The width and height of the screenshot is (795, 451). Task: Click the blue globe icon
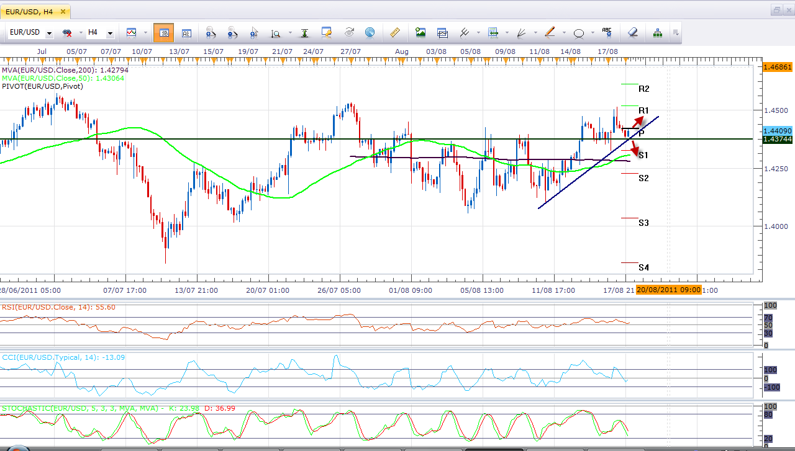point(370,32)
